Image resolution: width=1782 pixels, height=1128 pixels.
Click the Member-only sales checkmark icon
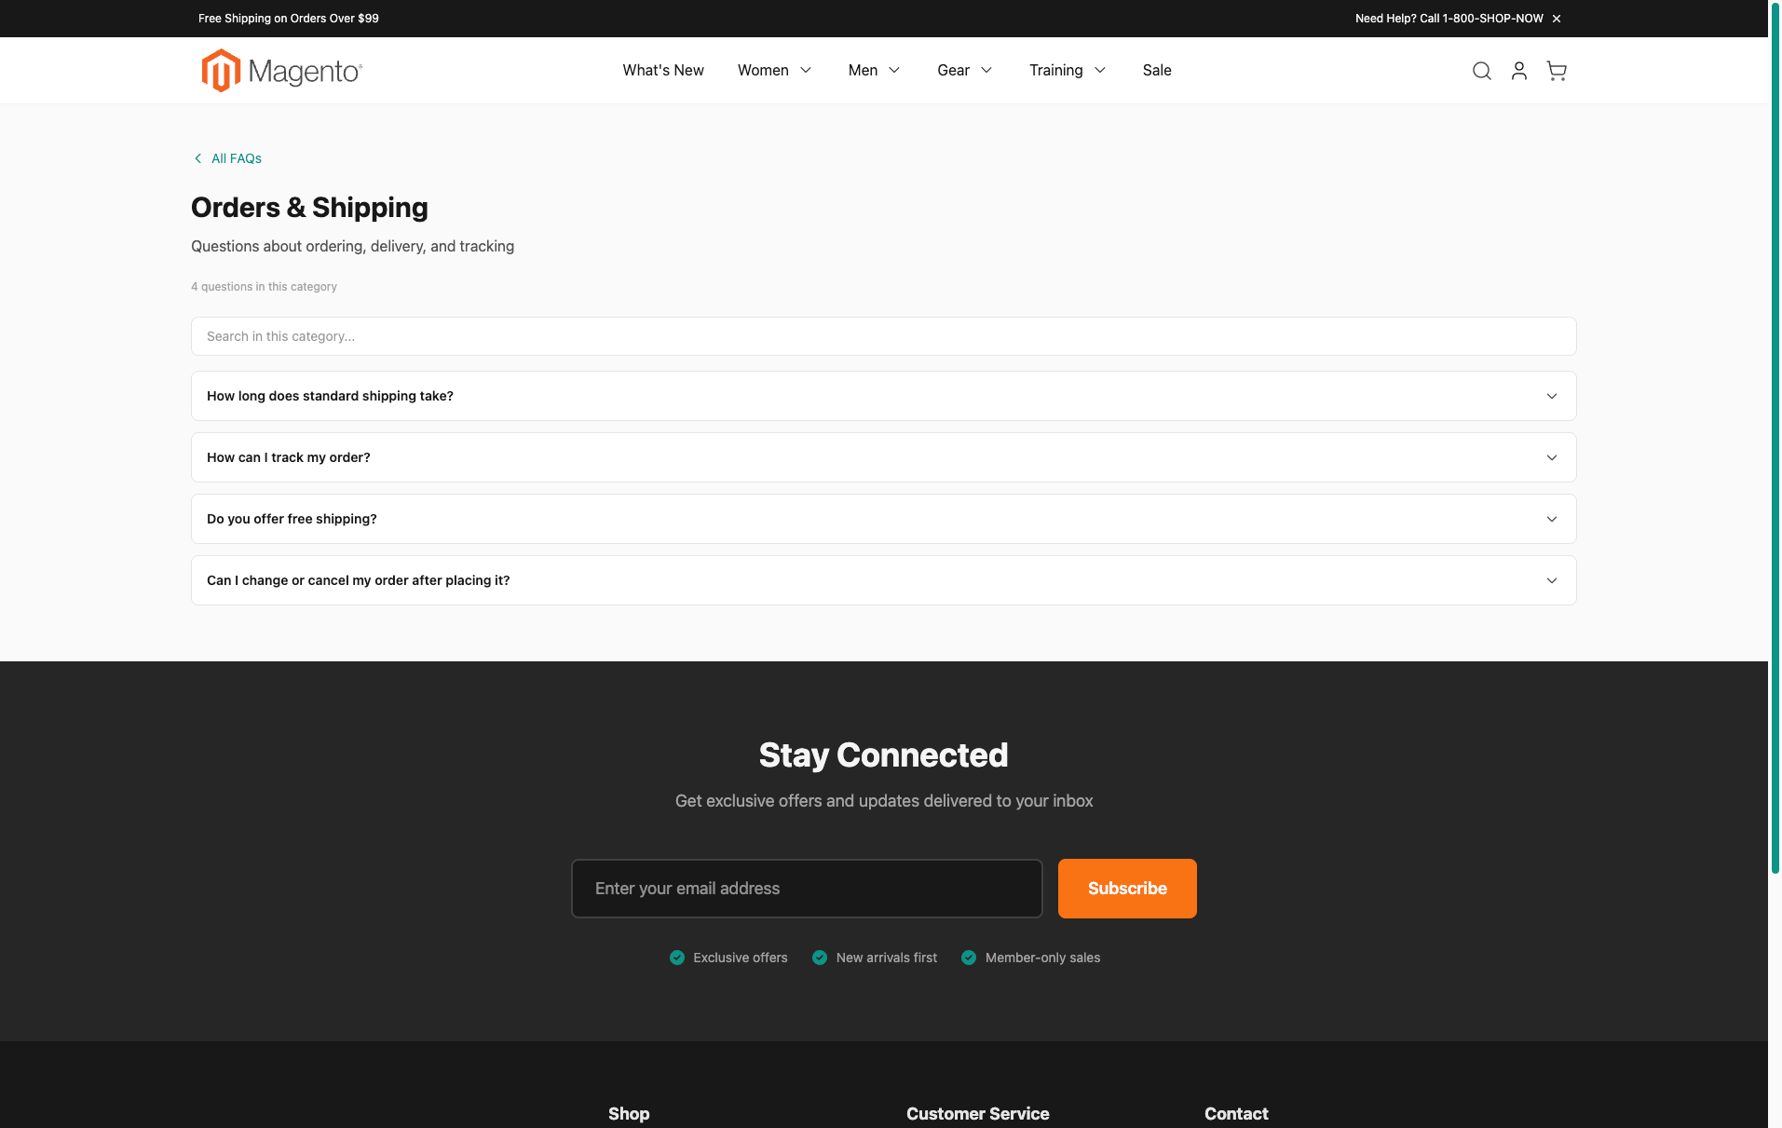[x=969, y=958]
